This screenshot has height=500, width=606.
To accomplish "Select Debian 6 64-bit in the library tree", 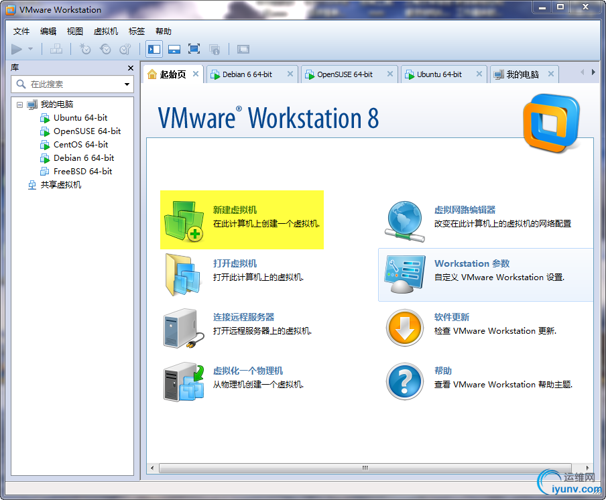I will point(84,158).
